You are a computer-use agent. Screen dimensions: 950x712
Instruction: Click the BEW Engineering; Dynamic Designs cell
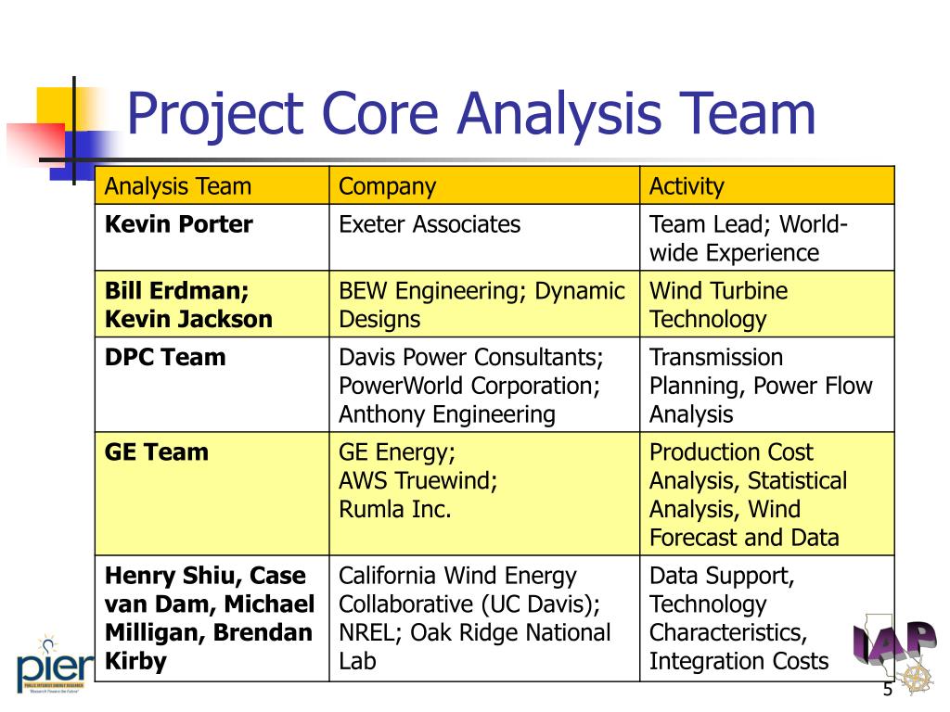click(x=484, y=304)
